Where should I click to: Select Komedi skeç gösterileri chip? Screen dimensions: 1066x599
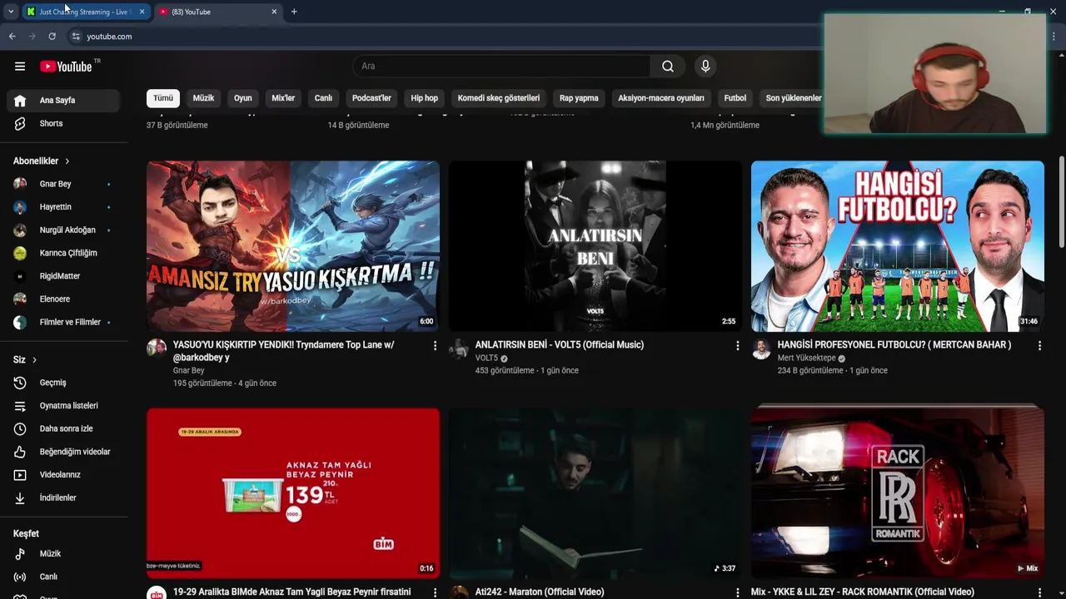click(498, 98)
